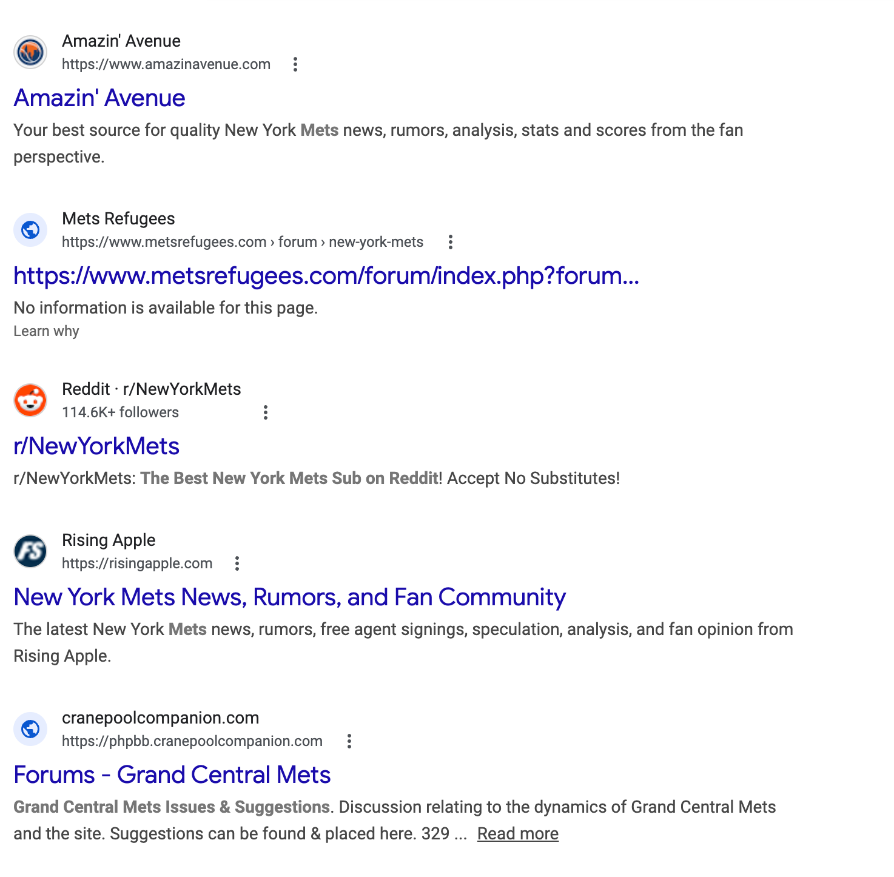Click Learn why under Mets Refugees
The height and width of the screenshot is (877, 894).
[x=46, y=331]
